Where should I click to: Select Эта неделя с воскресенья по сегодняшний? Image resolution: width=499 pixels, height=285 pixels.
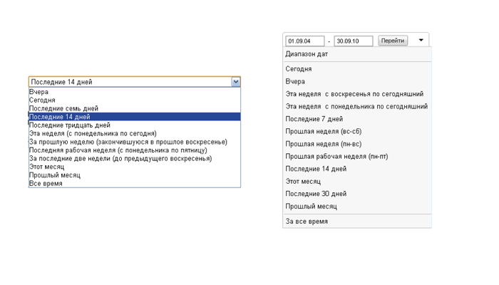tap(357, 94)
